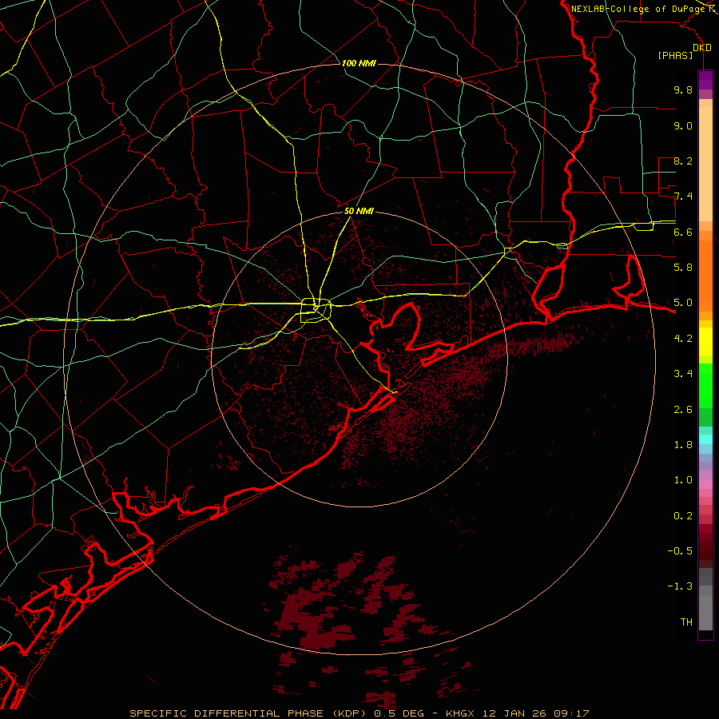Viewport: 719px width, 719px height.
Task: Click the 9.8 value on the color scale
Action: point(683,89)
